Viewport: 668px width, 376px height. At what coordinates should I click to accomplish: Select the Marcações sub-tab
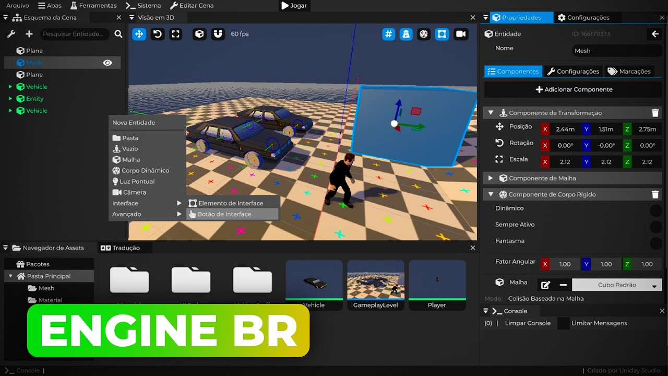tap(629, 71)
